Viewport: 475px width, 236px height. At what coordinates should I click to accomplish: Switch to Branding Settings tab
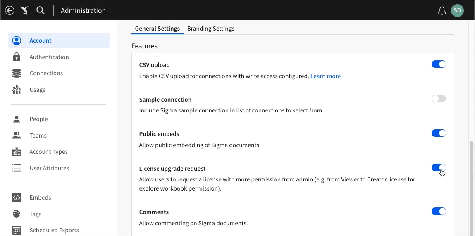[x=210, y=29]
